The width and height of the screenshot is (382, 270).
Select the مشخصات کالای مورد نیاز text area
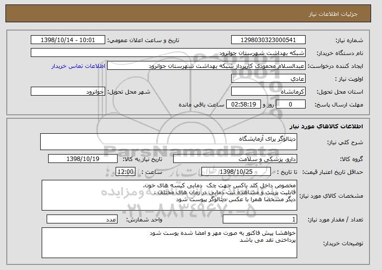click(x=169, y=195)
